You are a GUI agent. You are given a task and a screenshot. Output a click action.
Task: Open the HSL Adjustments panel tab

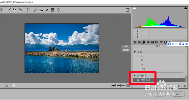click(x=148, y=42)
